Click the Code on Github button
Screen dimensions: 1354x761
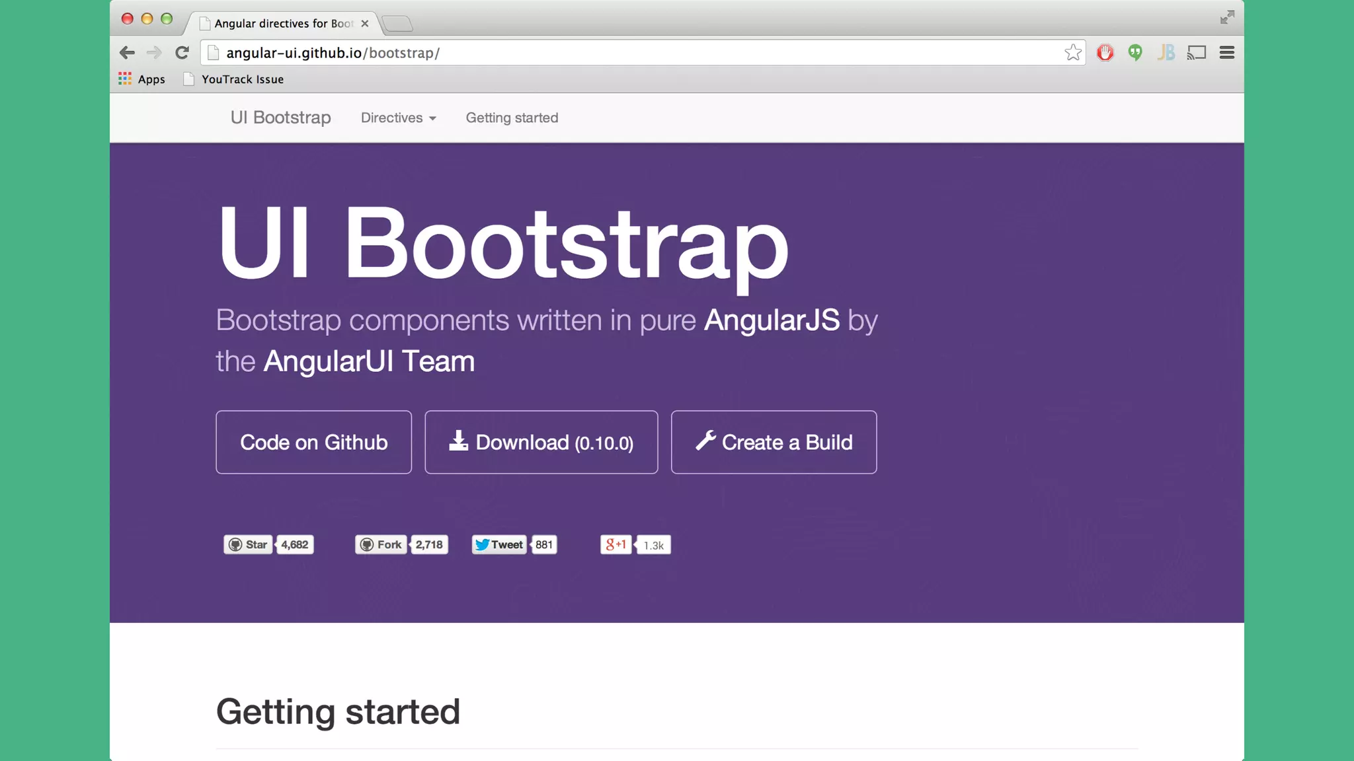point(313,442)
